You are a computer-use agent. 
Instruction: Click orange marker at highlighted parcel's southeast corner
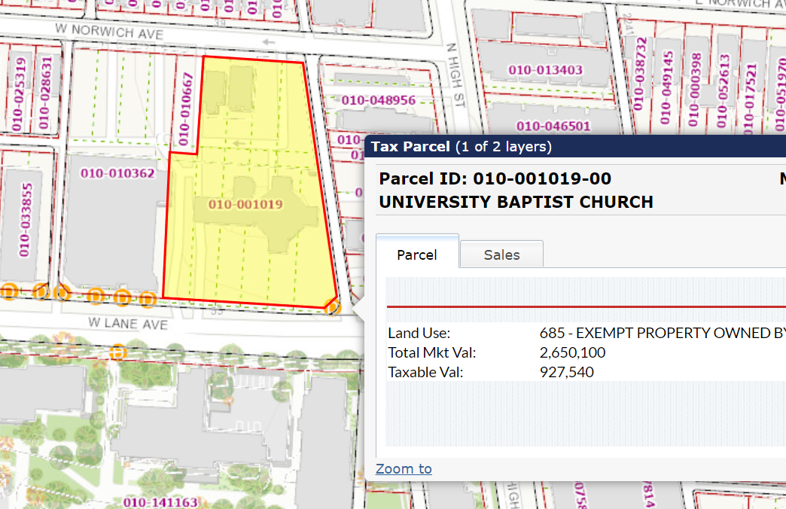coord(332,306)
